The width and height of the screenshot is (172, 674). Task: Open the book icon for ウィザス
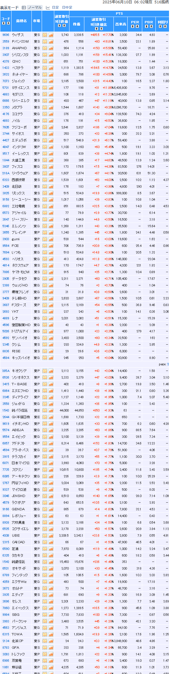click(x=45, y=35)
